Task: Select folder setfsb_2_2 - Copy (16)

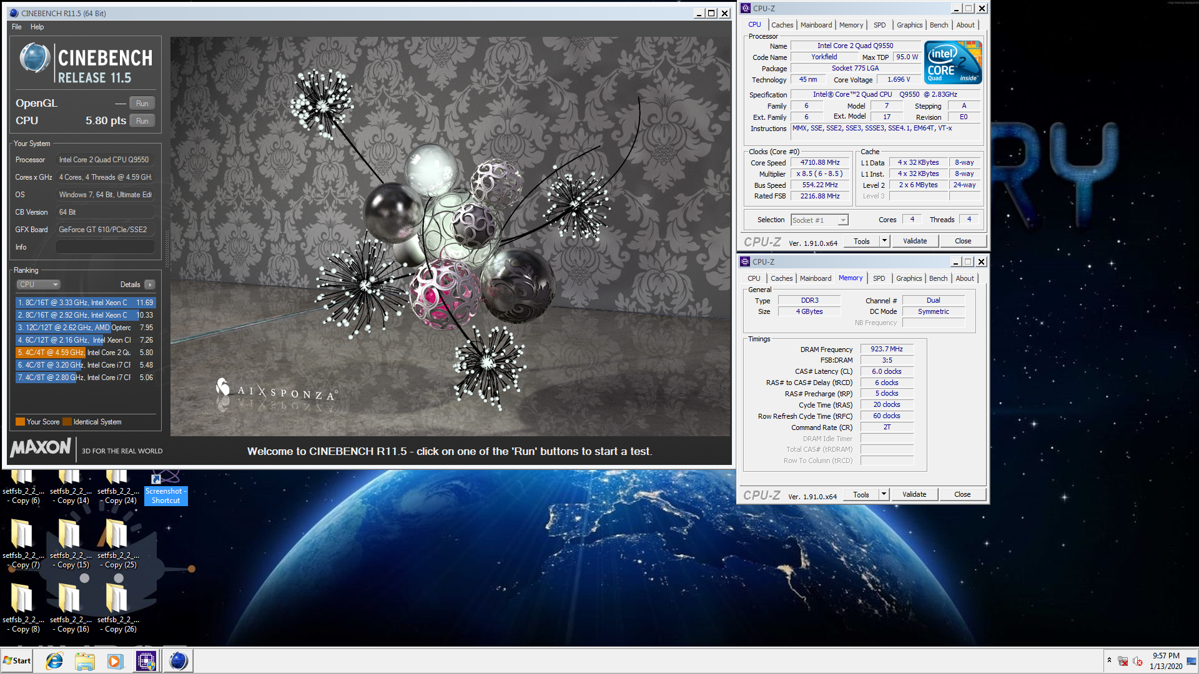Action: click(71, 607)
